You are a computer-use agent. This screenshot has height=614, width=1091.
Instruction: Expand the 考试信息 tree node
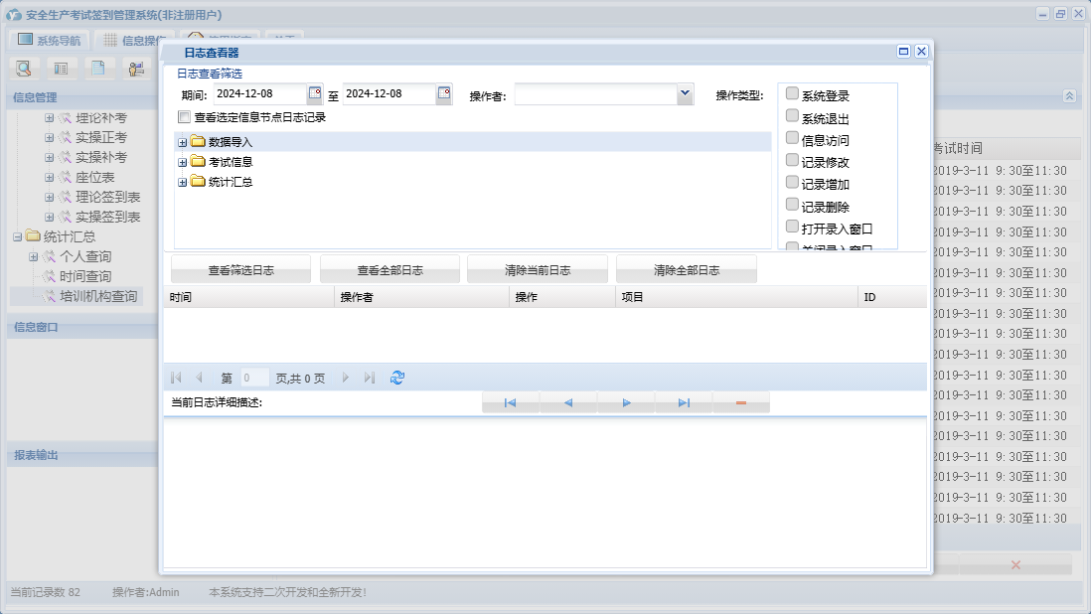coord(182,163)
